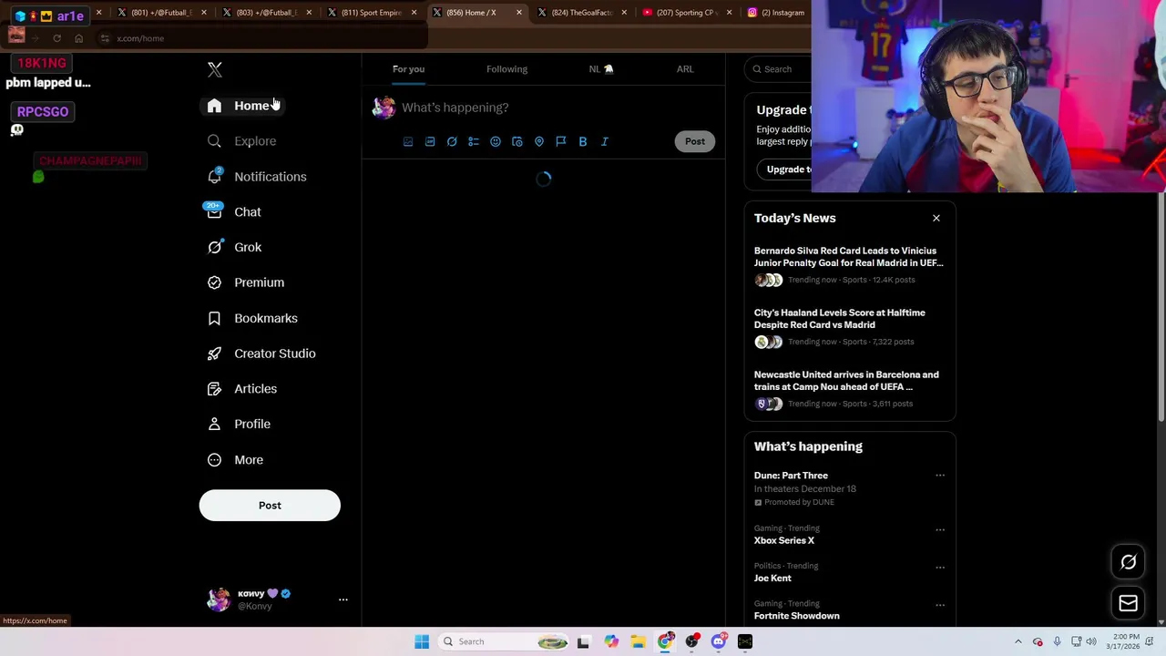Image resolution: width=1166 pixels, height=656 pixels.
Task: Switch to the ARL timeline tab
Action: click(685, 69)
